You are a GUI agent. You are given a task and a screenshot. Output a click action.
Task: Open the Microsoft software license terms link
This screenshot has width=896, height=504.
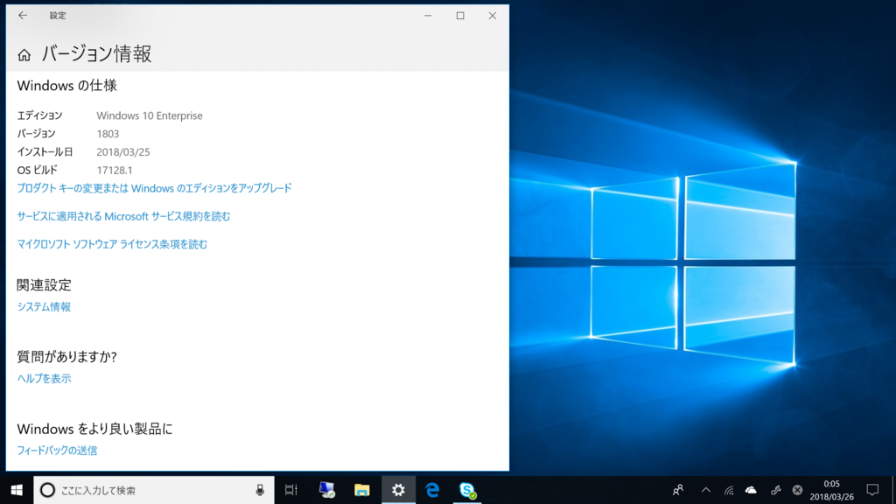coord(112,244)
